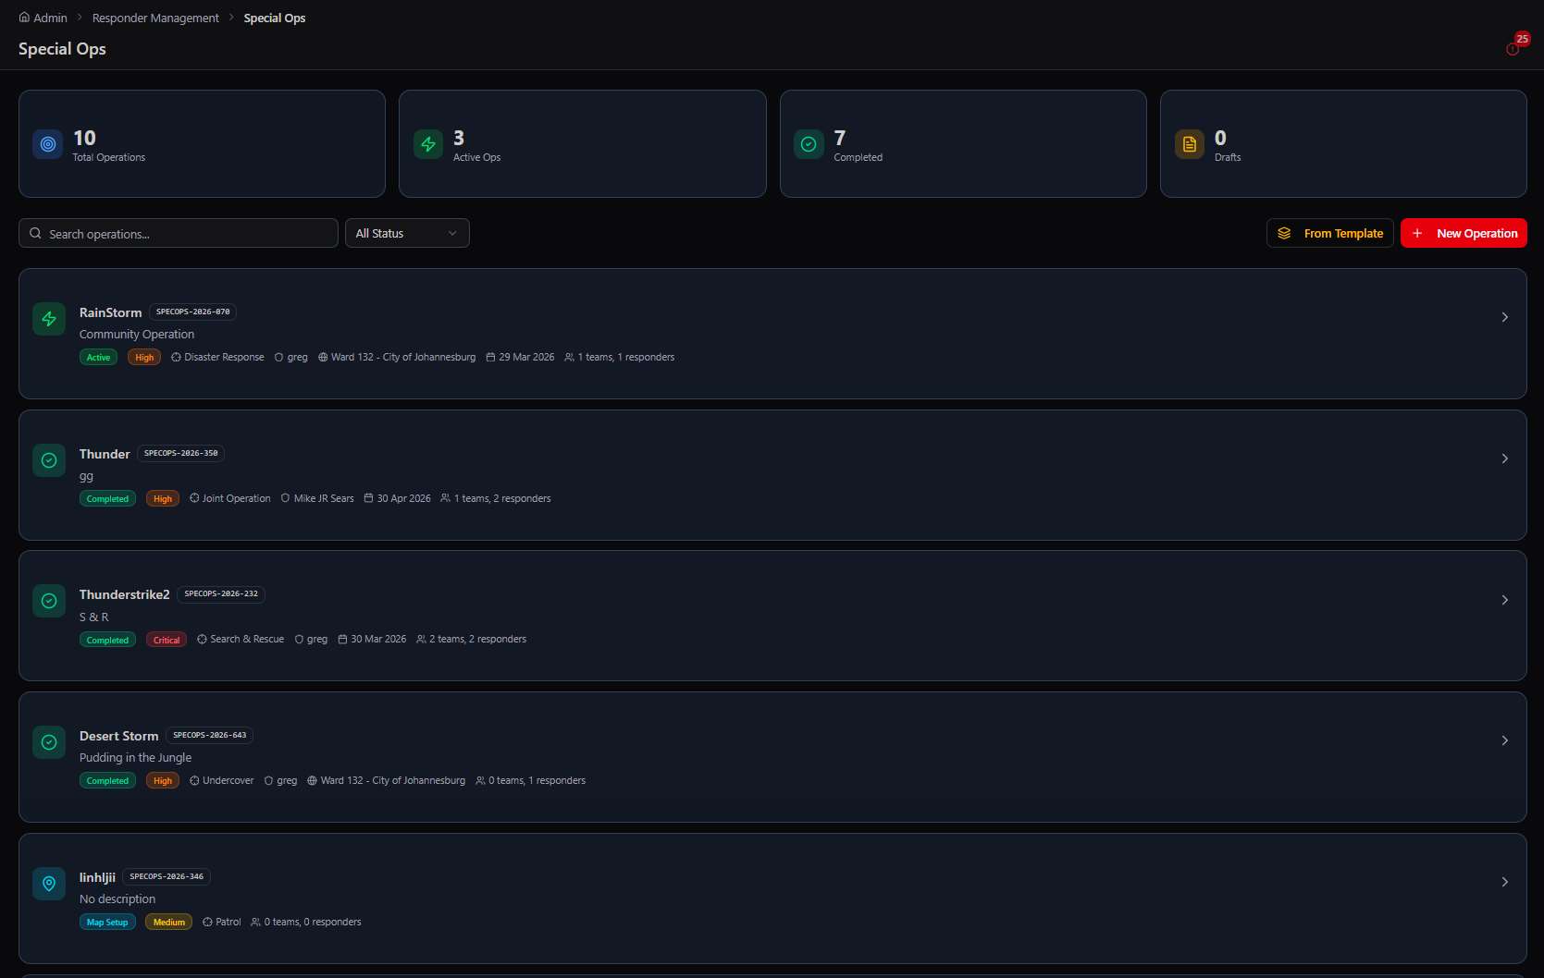The image size is (1544, 978).
Task: Click the Admin home icon in breadcrumb
Action: tap(24, 18)
